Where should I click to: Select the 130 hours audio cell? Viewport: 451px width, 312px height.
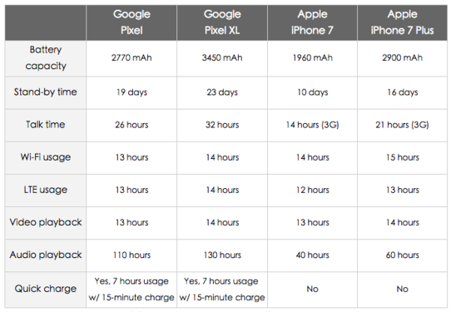pos(222,255)
